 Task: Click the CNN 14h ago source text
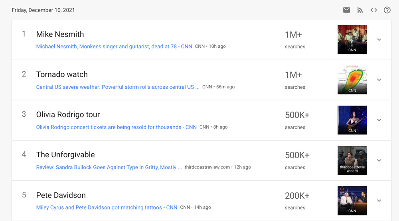pos(196,207)
